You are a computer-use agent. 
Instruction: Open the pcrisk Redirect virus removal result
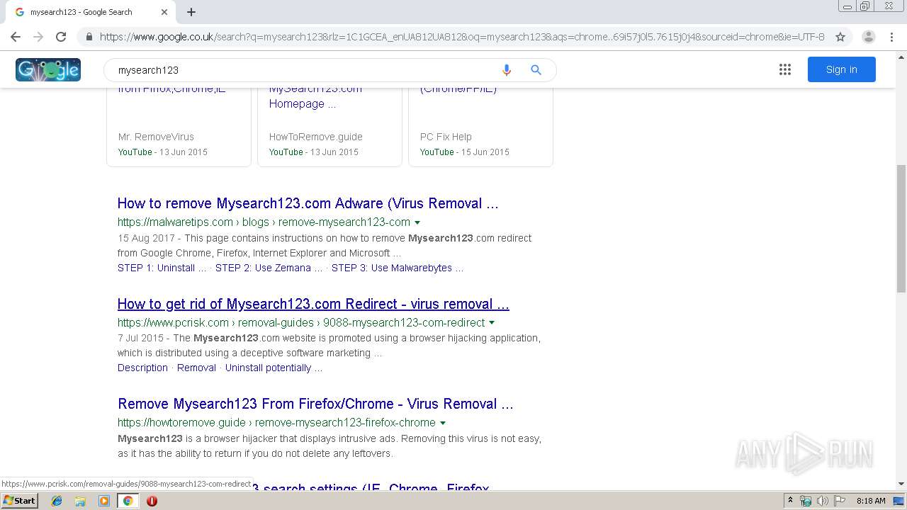click(x=313, y=304)
